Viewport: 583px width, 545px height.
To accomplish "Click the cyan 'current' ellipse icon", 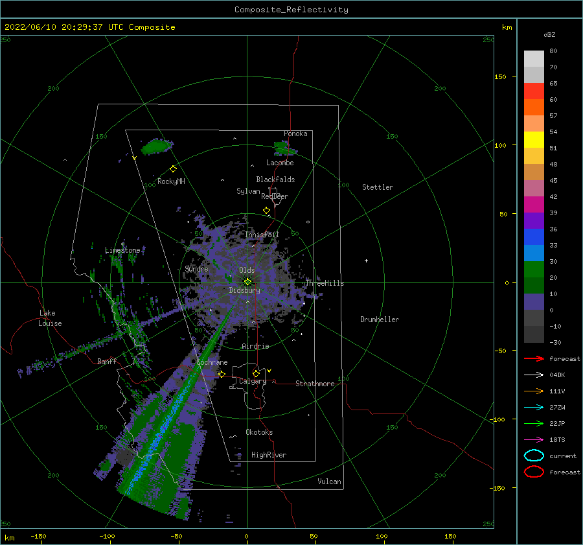I will [x=534, y=456].
